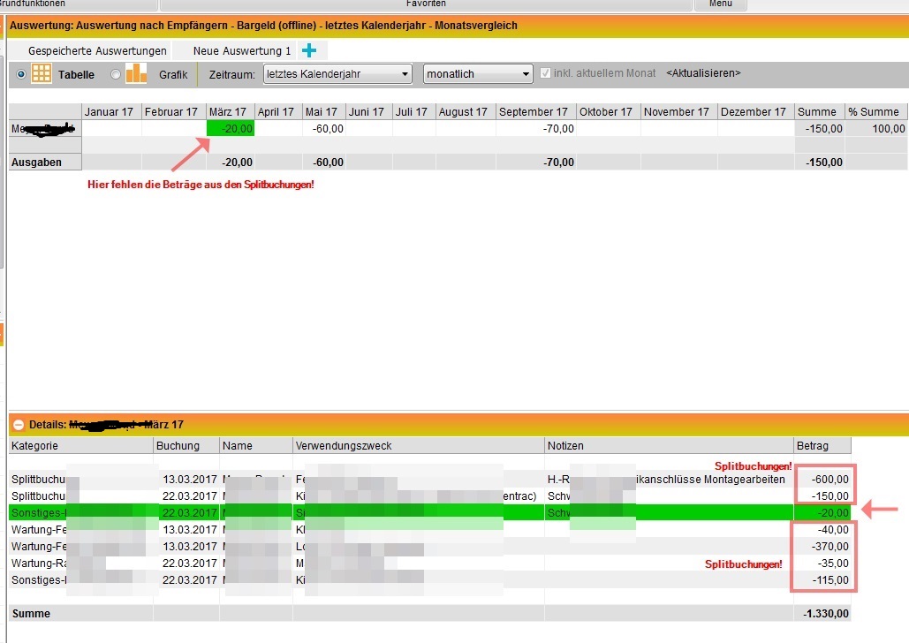Open the letztes Kalenderjahr dropdown

(338, 73)
